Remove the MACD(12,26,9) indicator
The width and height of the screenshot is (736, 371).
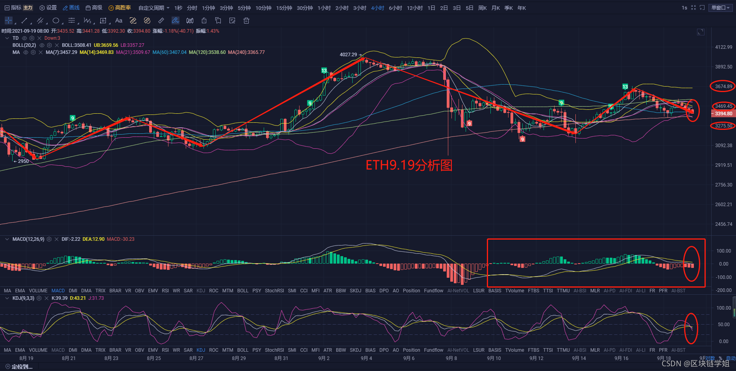click(x=57, y=239)
